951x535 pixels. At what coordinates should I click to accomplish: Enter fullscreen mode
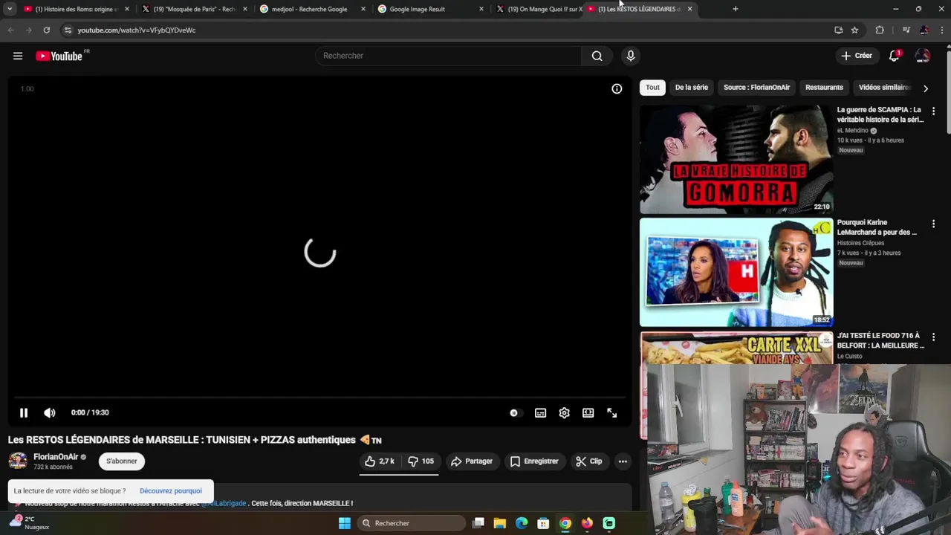[611, 412]
